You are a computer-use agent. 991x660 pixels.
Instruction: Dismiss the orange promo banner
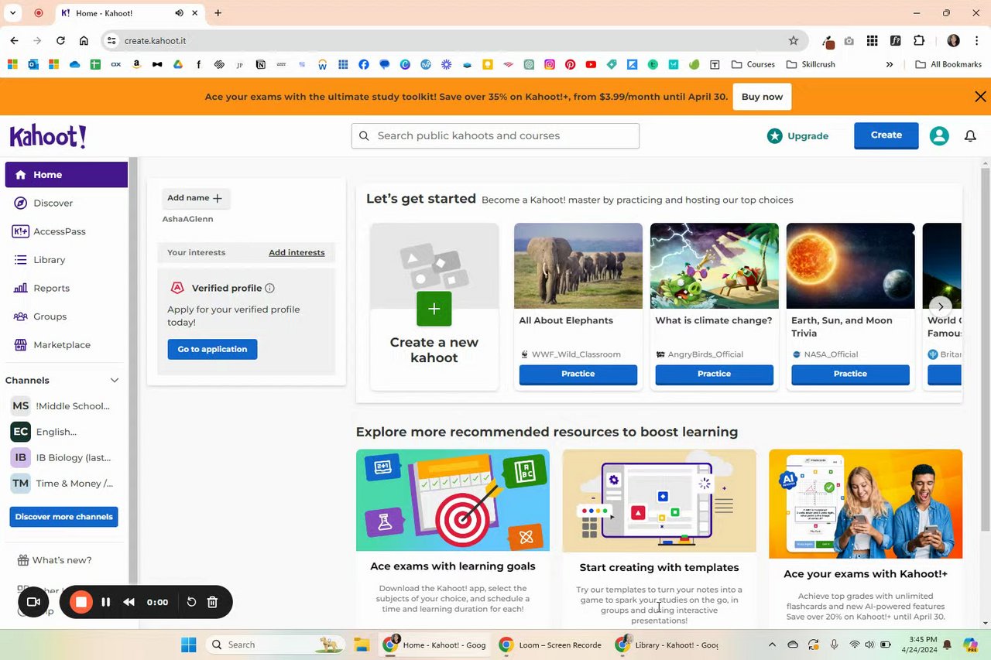click(x=980, y=97)
